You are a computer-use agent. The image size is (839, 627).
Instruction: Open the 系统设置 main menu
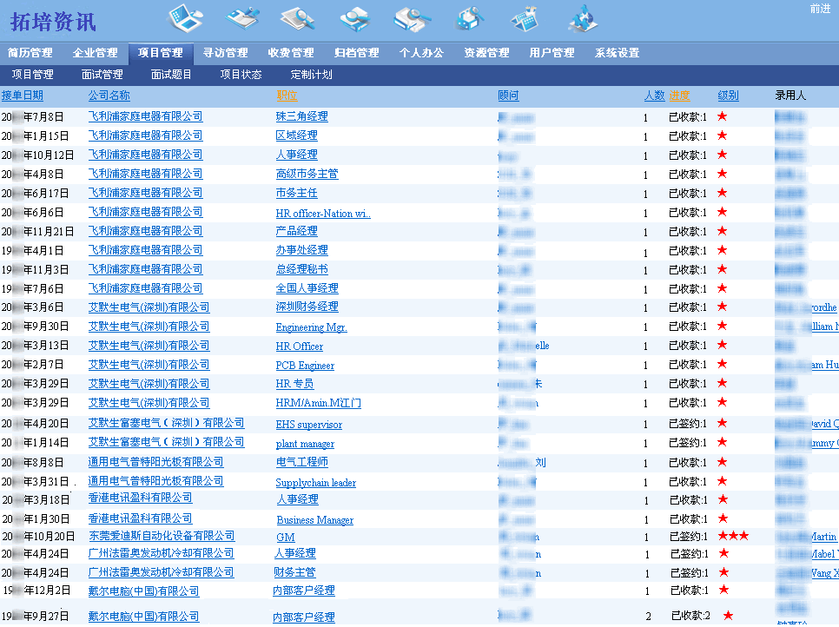coord(618,53)
